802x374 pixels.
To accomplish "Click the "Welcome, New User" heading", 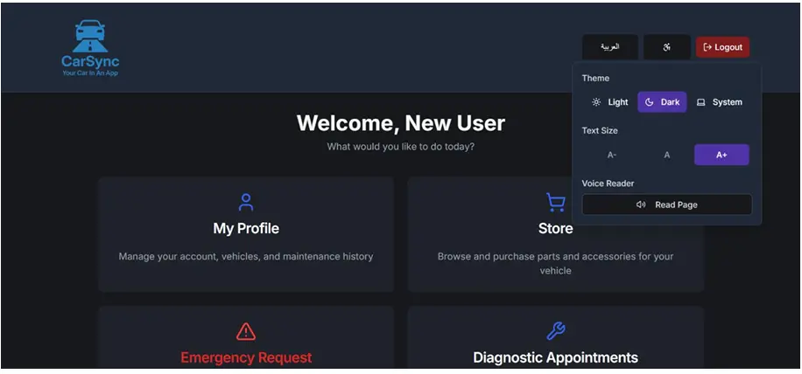I will [x=400, y=123].
